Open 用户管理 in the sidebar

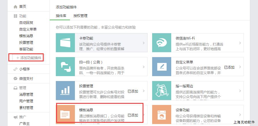[x=26, y=101]
